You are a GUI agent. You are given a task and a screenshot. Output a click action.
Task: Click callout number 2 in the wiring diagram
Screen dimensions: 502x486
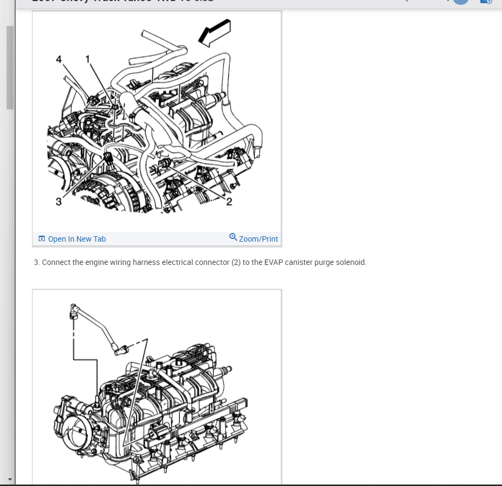229,202
